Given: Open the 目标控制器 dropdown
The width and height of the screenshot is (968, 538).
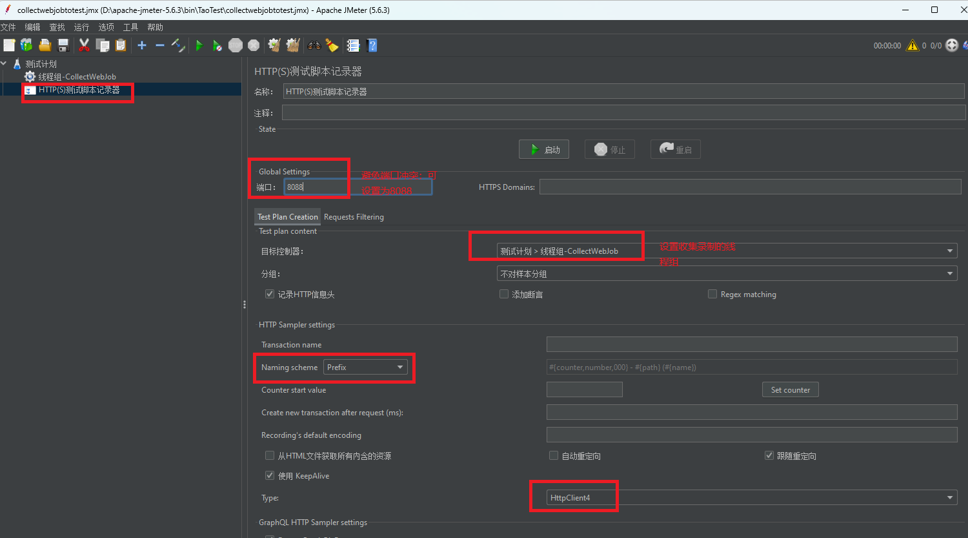Looking at the screenshot, I should point(727,251).
